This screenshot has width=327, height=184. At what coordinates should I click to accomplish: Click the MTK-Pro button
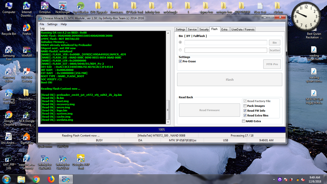point(272,64)
